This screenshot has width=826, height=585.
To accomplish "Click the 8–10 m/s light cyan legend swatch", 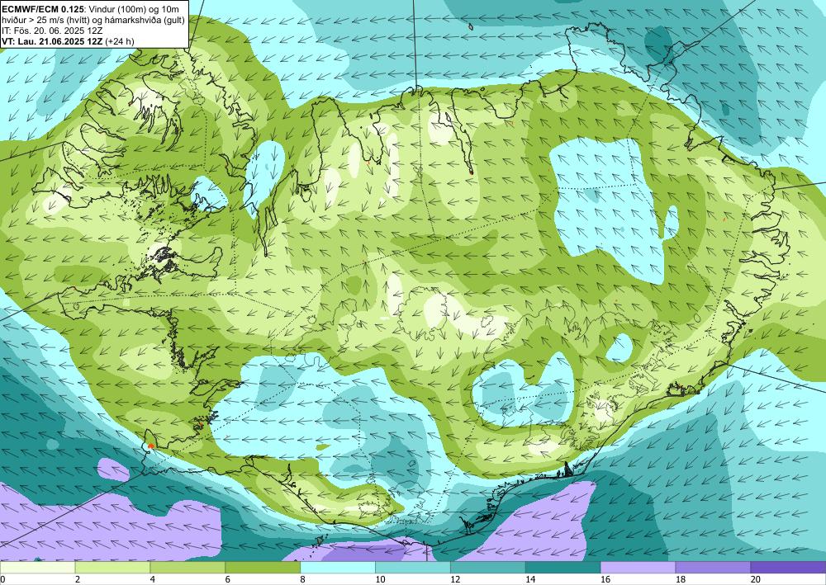I will coord(338,568).
